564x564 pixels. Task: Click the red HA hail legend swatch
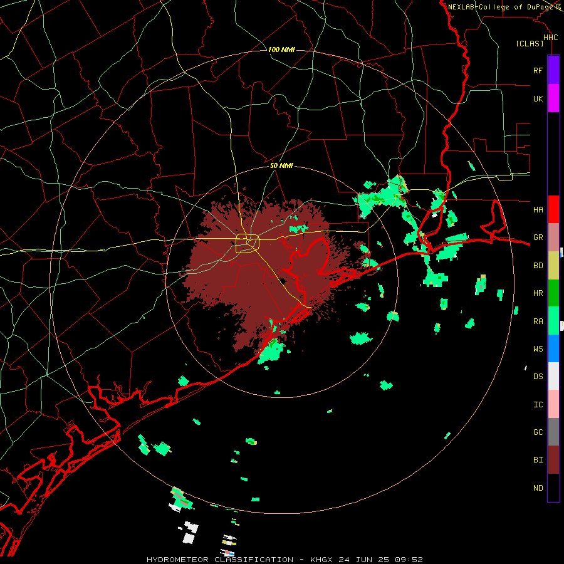click(x=553, y=209)
